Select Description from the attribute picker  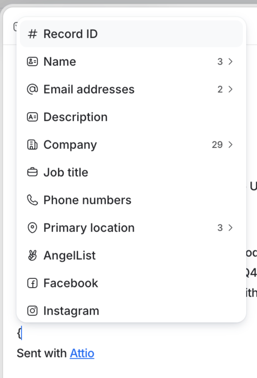75,117
